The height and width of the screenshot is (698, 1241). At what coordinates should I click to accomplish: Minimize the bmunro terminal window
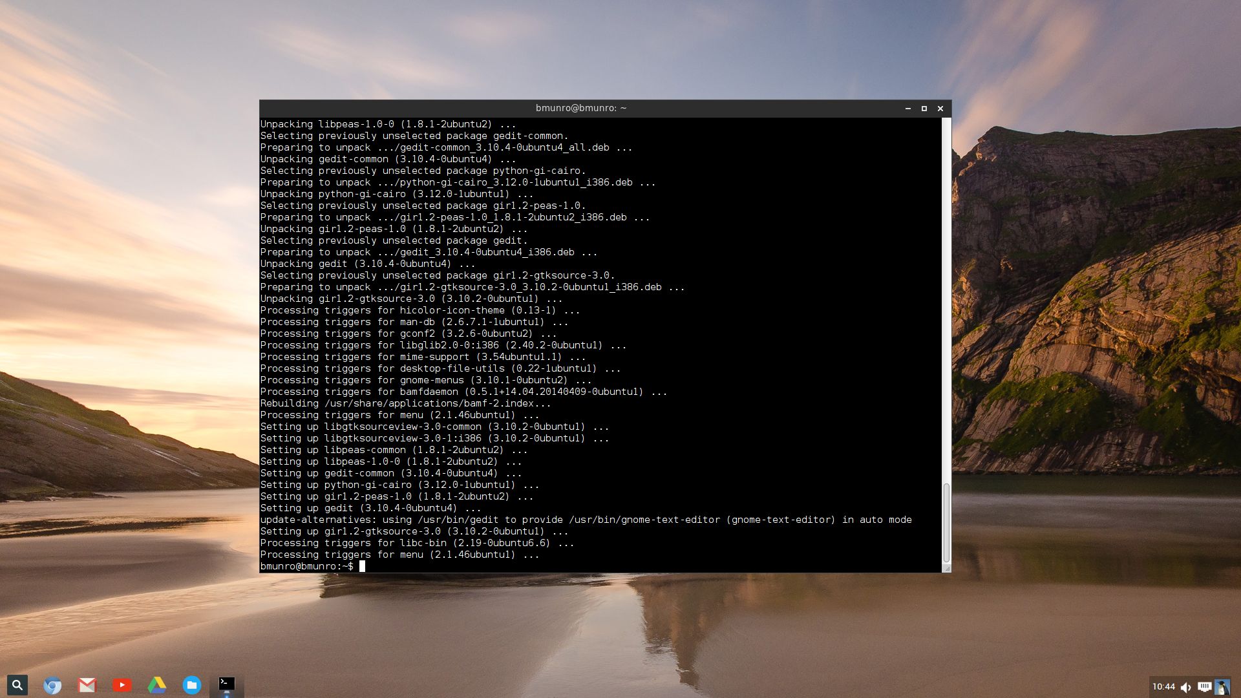pyautogui.click(x=908, y=109)
